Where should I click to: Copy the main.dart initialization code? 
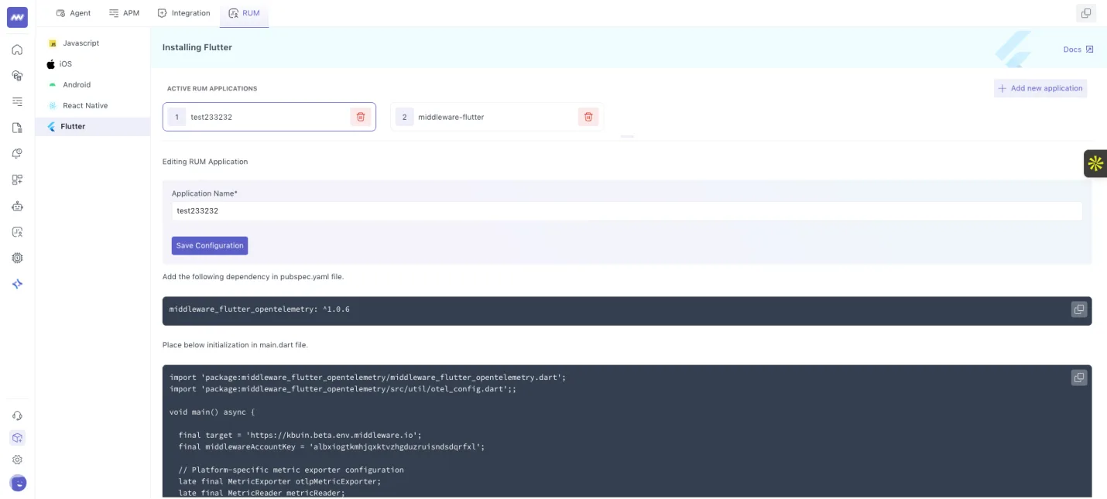pyautogui.click(x=1078, y=378)
